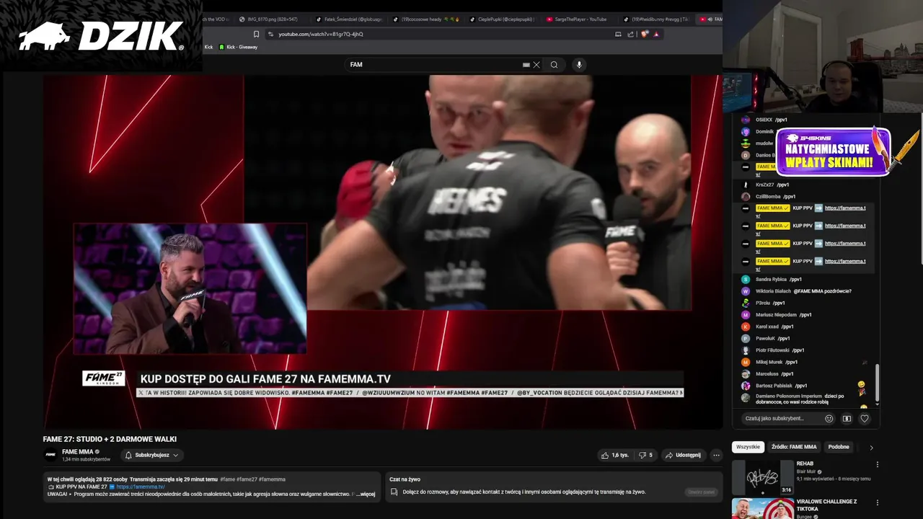Image resolution: width=923 pixels, height=519 pixels.
Task: Select the Podobne filter chip
Action: [x=839, y=447]
